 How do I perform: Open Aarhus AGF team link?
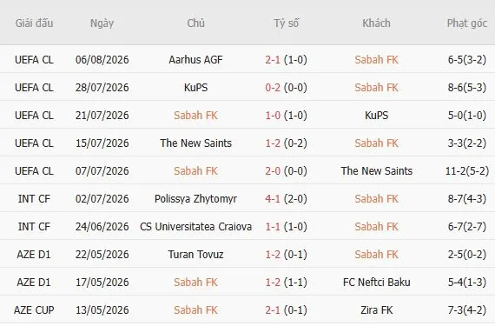point(195,60)
